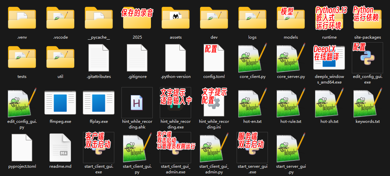
Task: Select the hot-en.txt file icon
Action: pos(252,102)
